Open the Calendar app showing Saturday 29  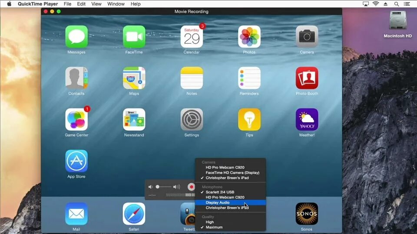[192, 36]
